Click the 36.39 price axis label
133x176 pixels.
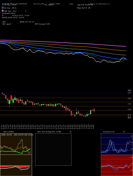point(130,93)
